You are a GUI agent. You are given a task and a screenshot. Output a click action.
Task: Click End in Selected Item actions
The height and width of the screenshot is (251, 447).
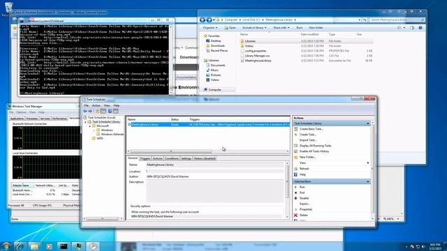point(302,192)
